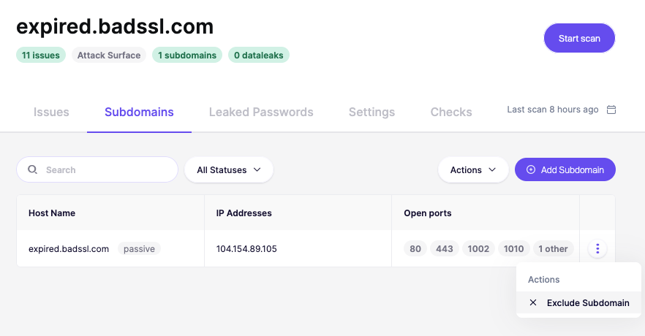The height and width of the screenshot is (336, 645).
Task: Click the calendar icon beside last scan
Action: tap(611, 110)
